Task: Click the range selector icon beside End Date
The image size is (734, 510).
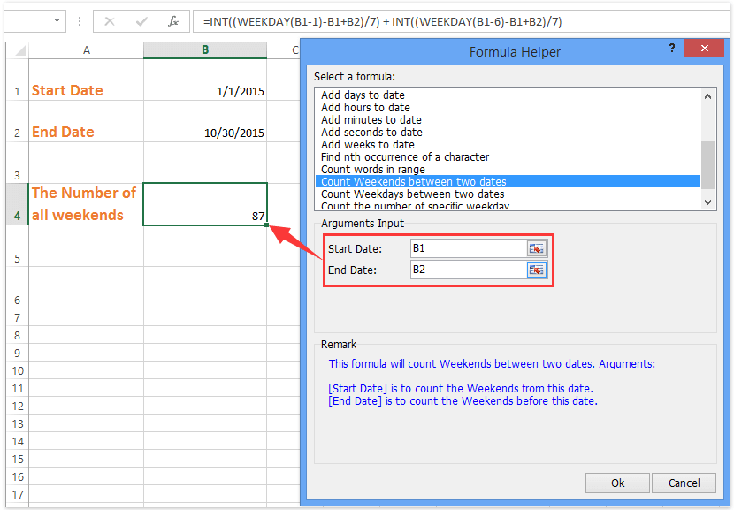Action: click(x=536, y=270)
